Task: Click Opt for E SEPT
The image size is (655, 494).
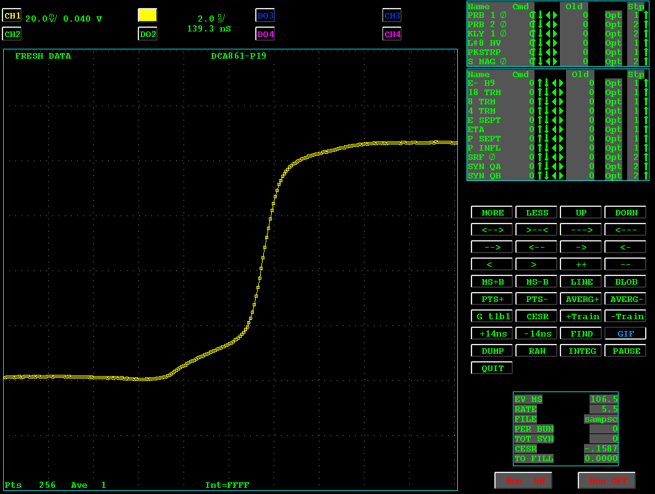Action: click(x=613, y=120)
